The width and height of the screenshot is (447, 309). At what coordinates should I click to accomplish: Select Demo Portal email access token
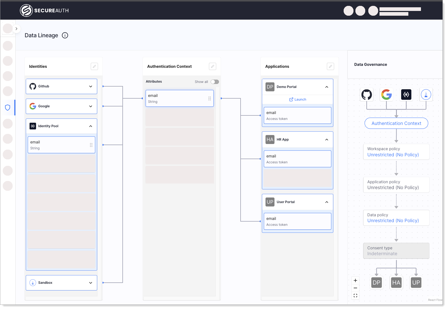point(297,115)
